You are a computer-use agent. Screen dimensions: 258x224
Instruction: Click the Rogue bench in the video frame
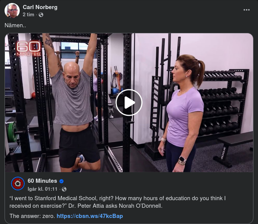[234, 148]
